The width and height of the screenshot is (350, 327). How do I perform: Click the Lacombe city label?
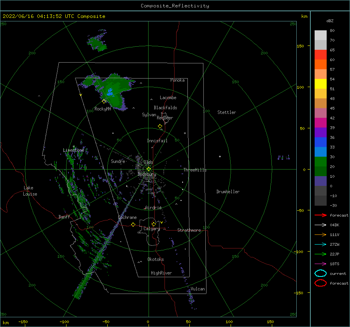click(x=168, y=98)
